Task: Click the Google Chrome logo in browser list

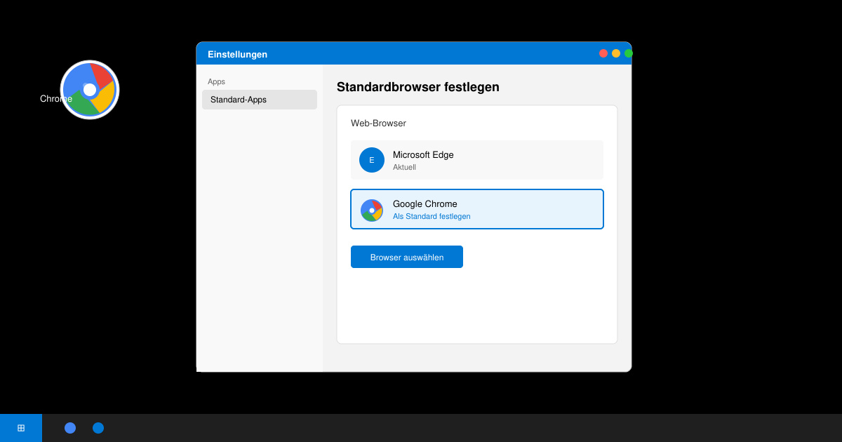Action: pos(372,210)
